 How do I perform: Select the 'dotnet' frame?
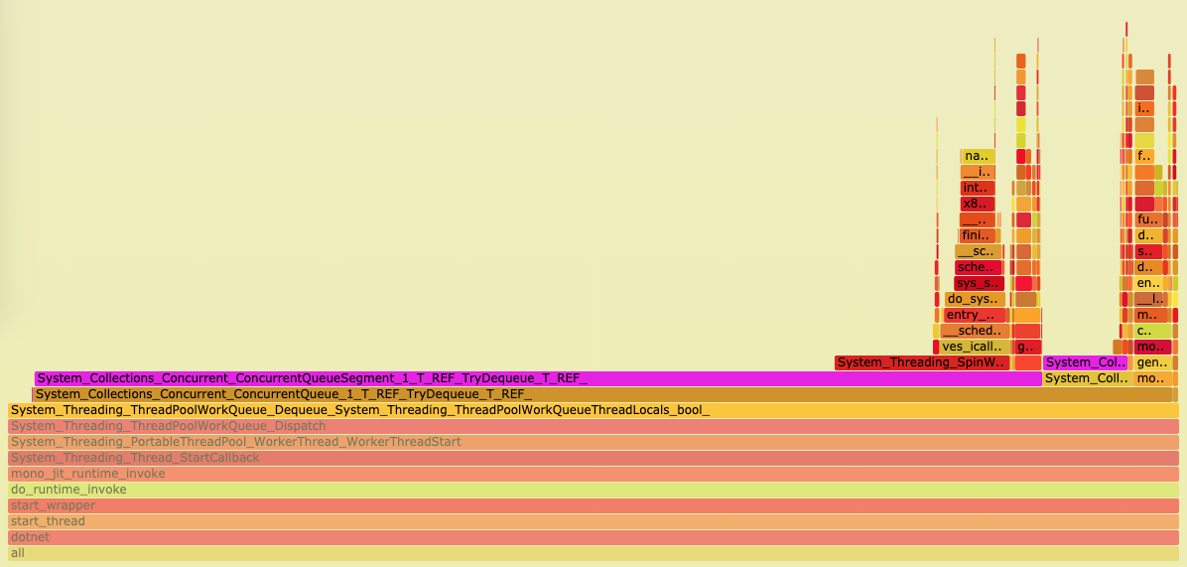point(593,537)
